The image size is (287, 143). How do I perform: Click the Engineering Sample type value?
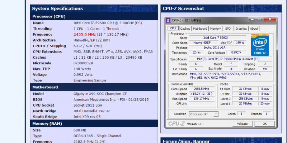pyautogui.click(x=90, y=80)
